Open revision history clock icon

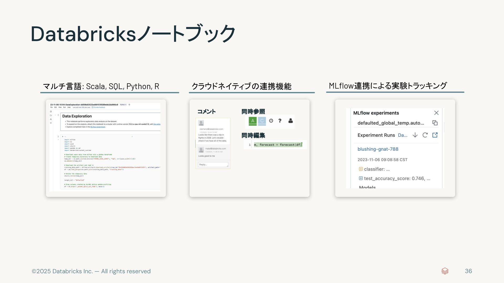[x=271, y=121]
